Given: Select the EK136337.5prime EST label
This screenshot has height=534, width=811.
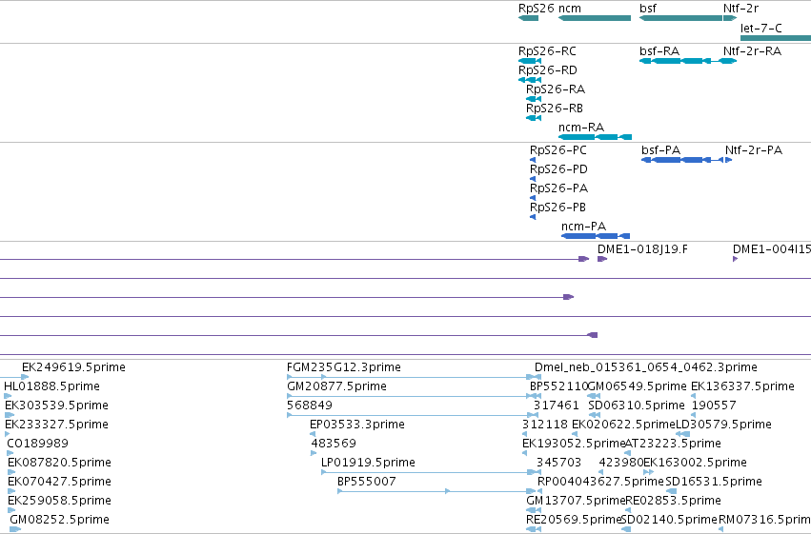Looking at the screenshot, I should pos(742,386).
